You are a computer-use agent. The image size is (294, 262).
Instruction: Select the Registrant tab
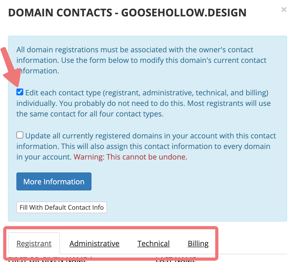34,244
